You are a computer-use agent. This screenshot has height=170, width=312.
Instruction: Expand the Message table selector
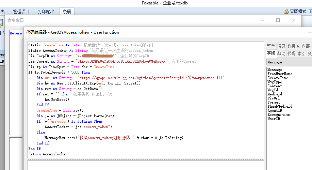tap(289, 62)
